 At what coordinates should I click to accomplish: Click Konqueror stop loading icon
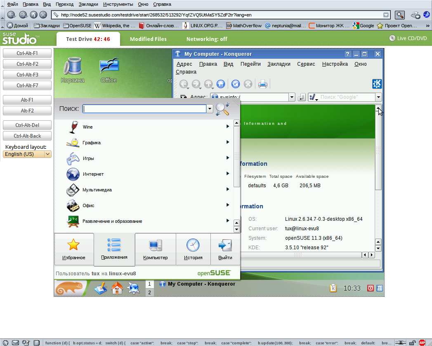click(x=248, y=84)
